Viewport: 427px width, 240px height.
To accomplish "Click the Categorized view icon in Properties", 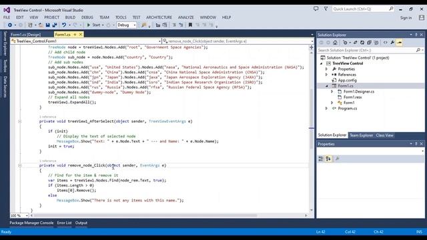I will pyautogui.click(x=321, y=159).
